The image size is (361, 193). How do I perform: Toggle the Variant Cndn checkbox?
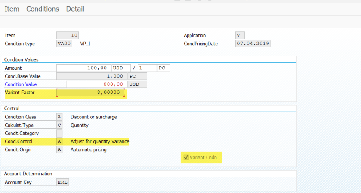click(x=186, y=157)
